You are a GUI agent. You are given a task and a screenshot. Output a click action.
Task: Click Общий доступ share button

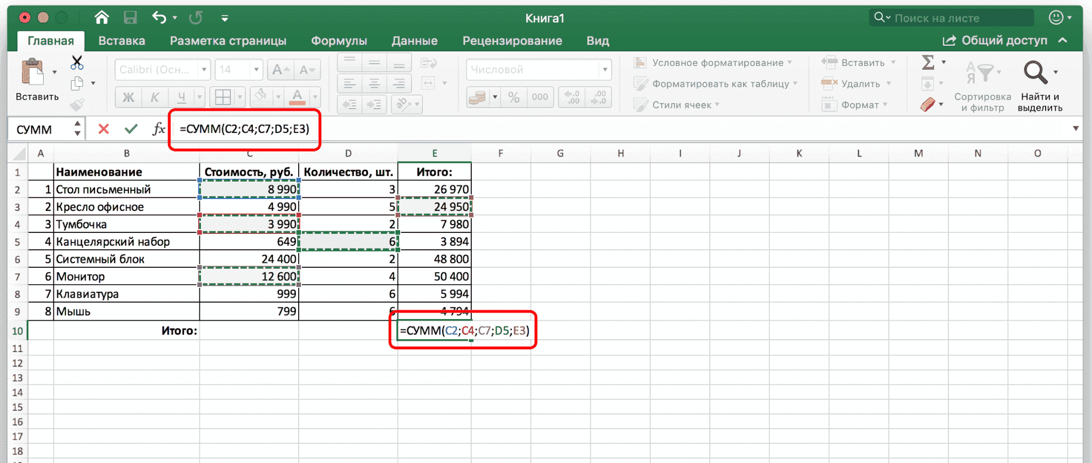[x=995, y=40]
